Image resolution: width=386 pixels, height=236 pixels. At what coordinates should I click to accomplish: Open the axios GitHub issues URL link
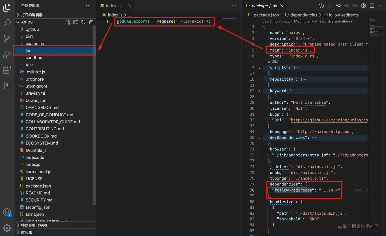pos(330,120)
